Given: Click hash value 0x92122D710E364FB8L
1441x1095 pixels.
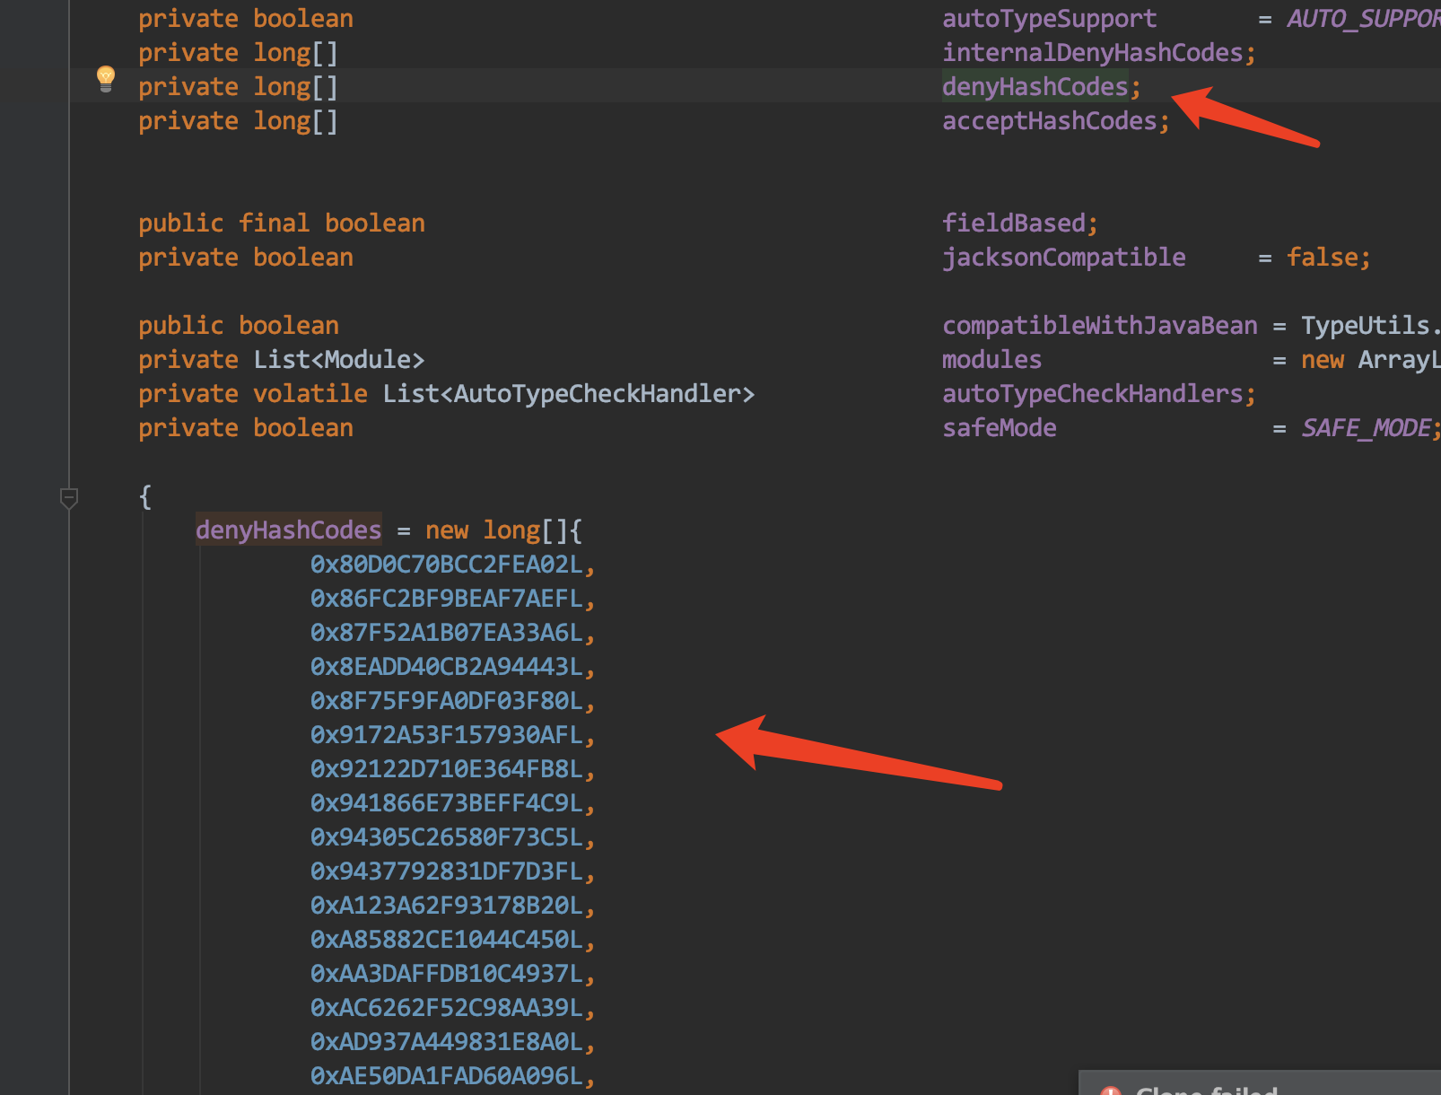Looking at the screenshot, I should pos(446,769).
